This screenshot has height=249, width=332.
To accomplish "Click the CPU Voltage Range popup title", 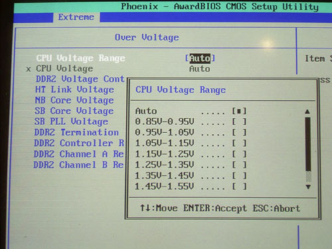I will (x=181, y=90).
